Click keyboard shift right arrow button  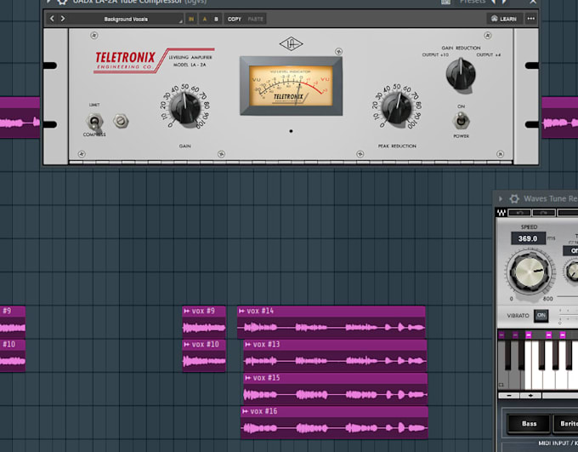click(x=530, y=396)
